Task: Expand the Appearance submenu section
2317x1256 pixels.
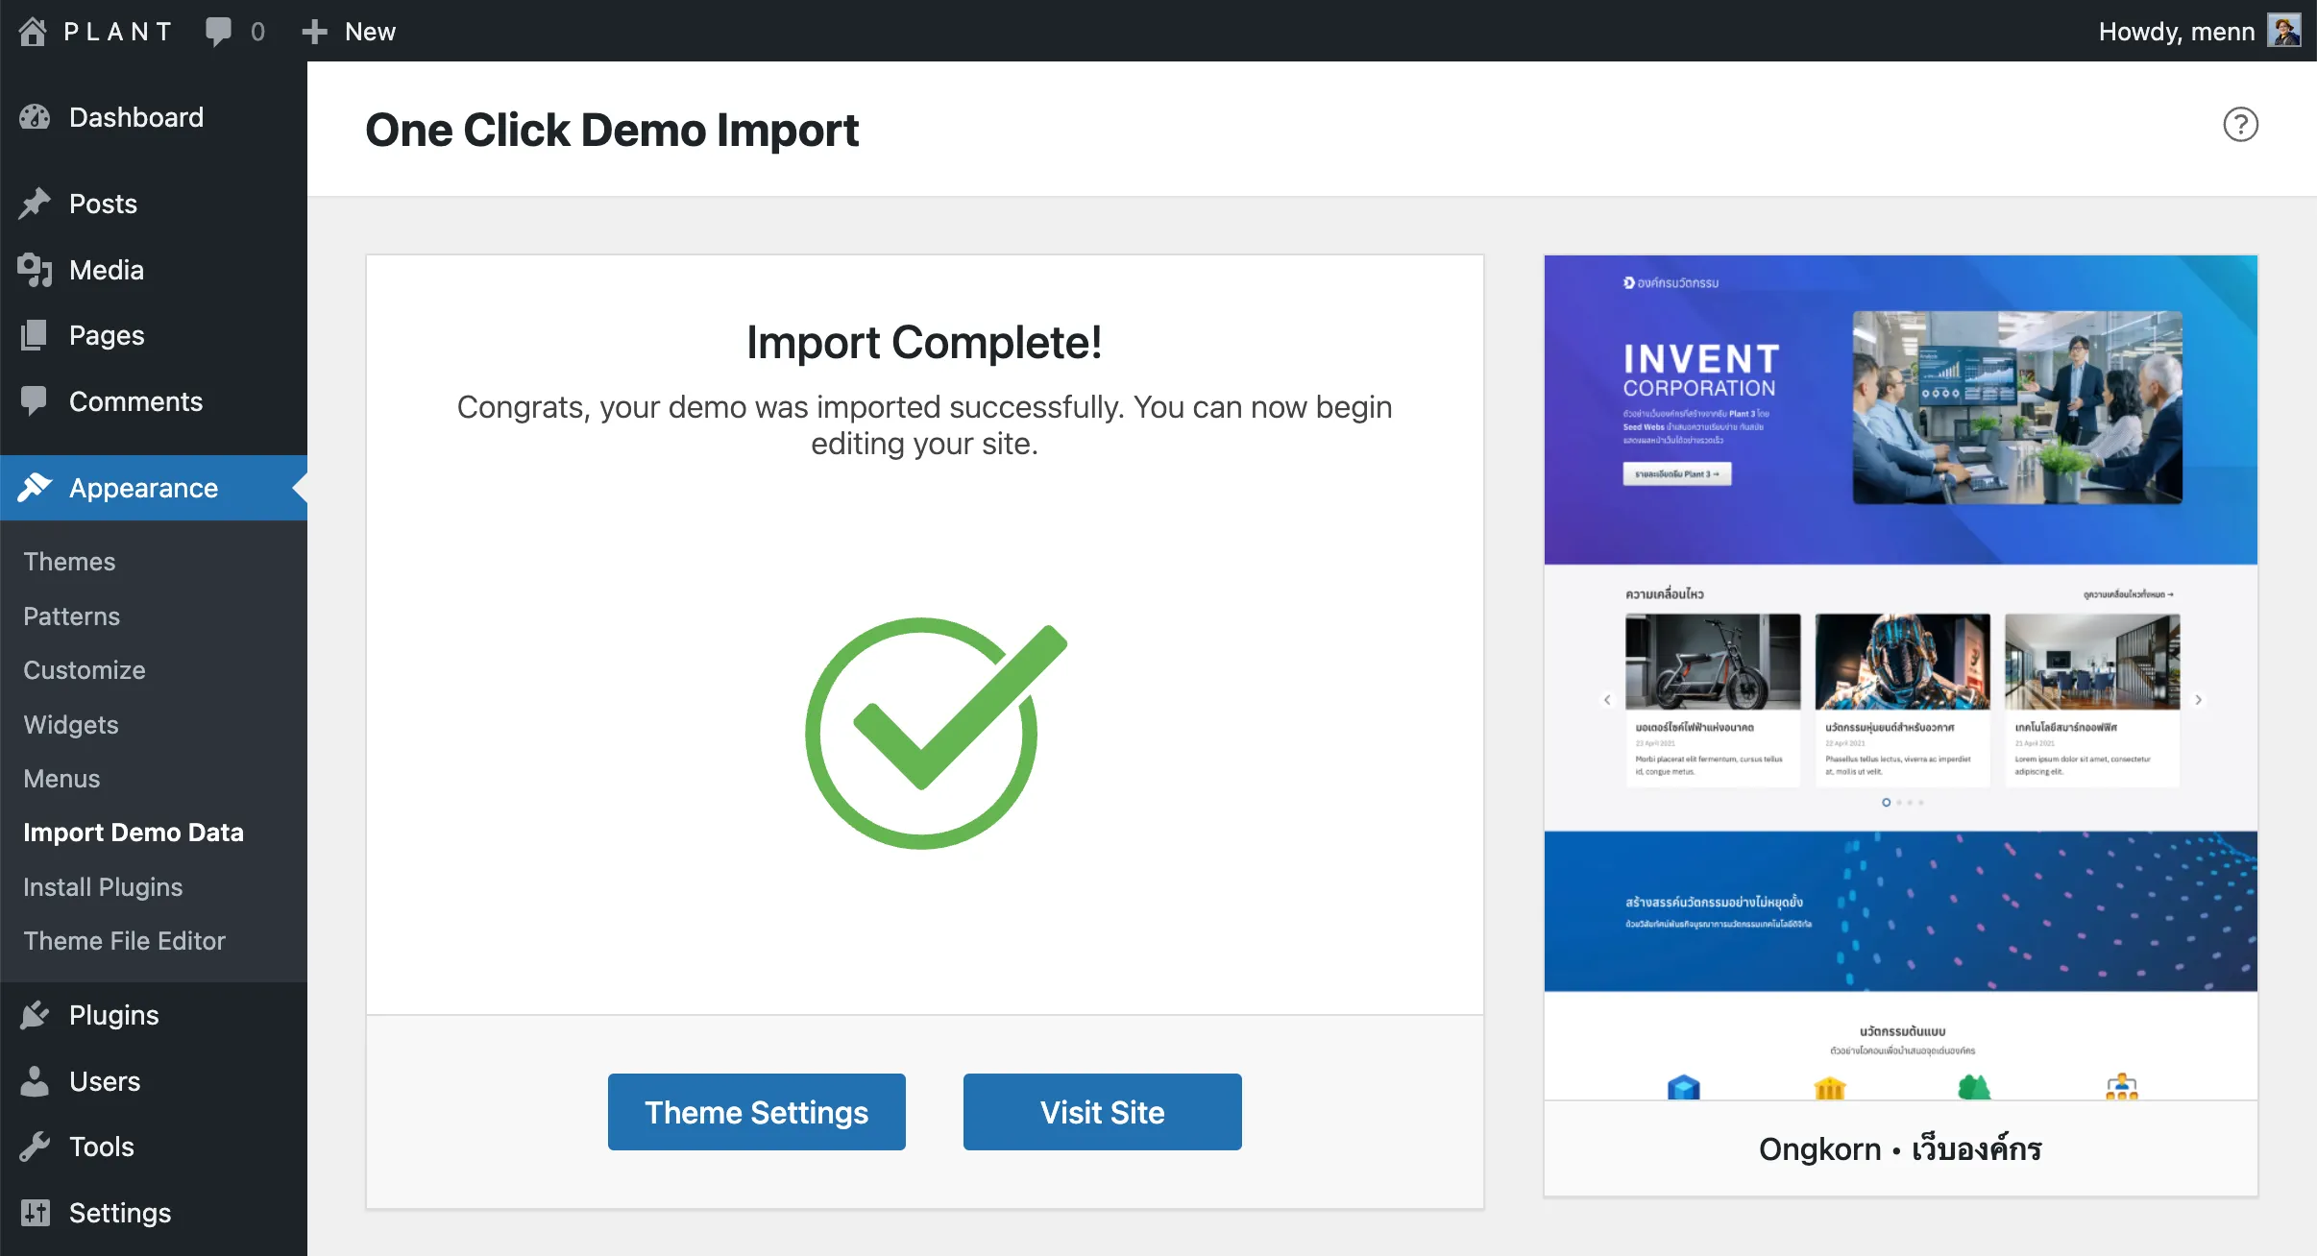Action: (141, 487)
